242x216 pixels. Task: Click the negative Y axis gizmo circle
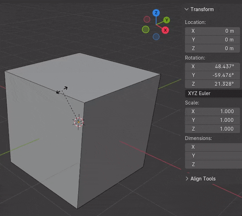tap(146, 30)
